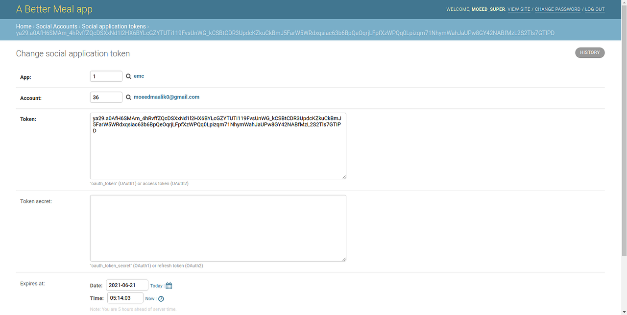This screenshot has width=627, height=315.
Task: Open Social application tokens breadcrumb link
Action: [x=114, y=26]
